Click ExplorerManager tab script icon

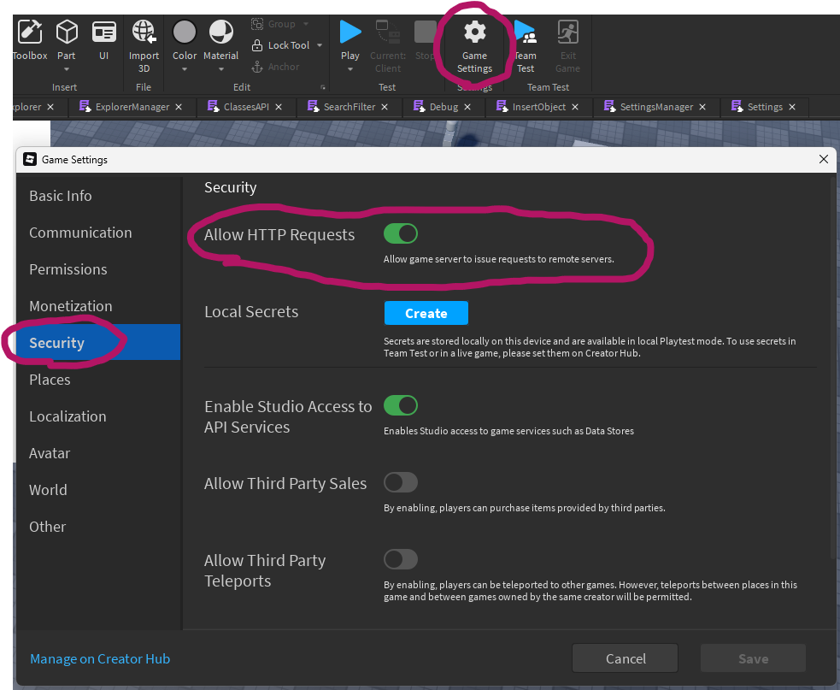[x=85, y=106]
